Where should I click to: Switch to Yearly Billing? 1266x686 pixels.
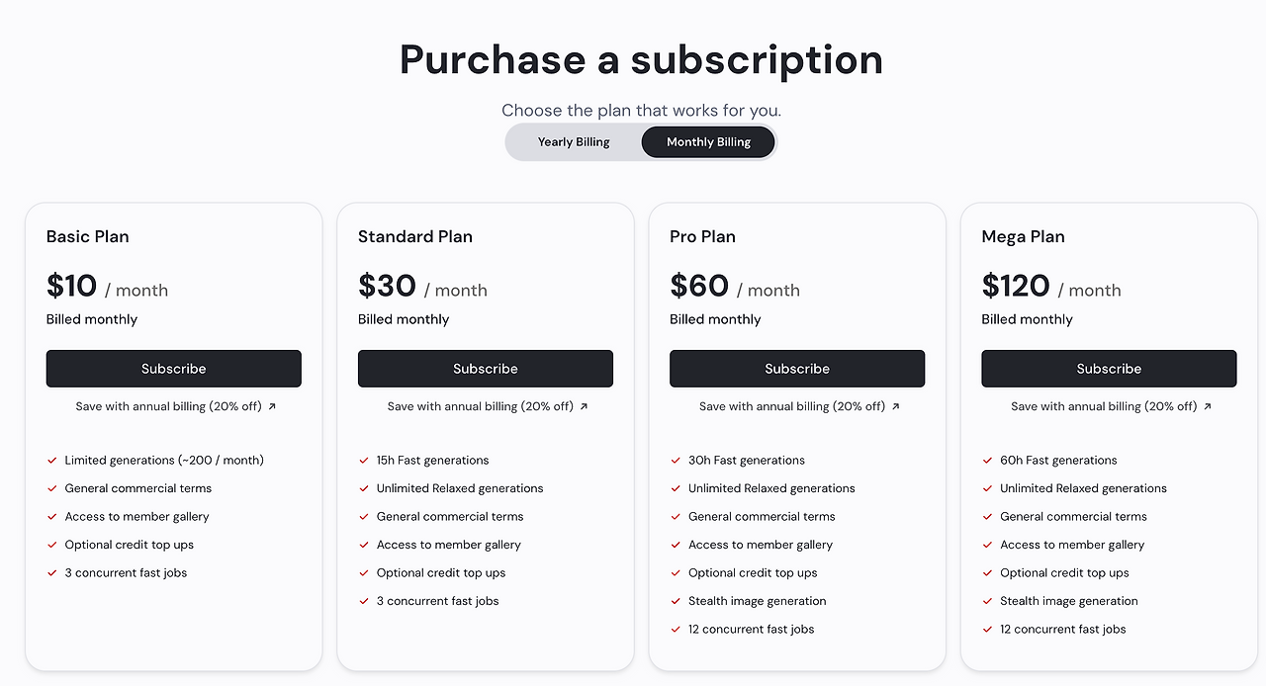click(x=574, y=141)
